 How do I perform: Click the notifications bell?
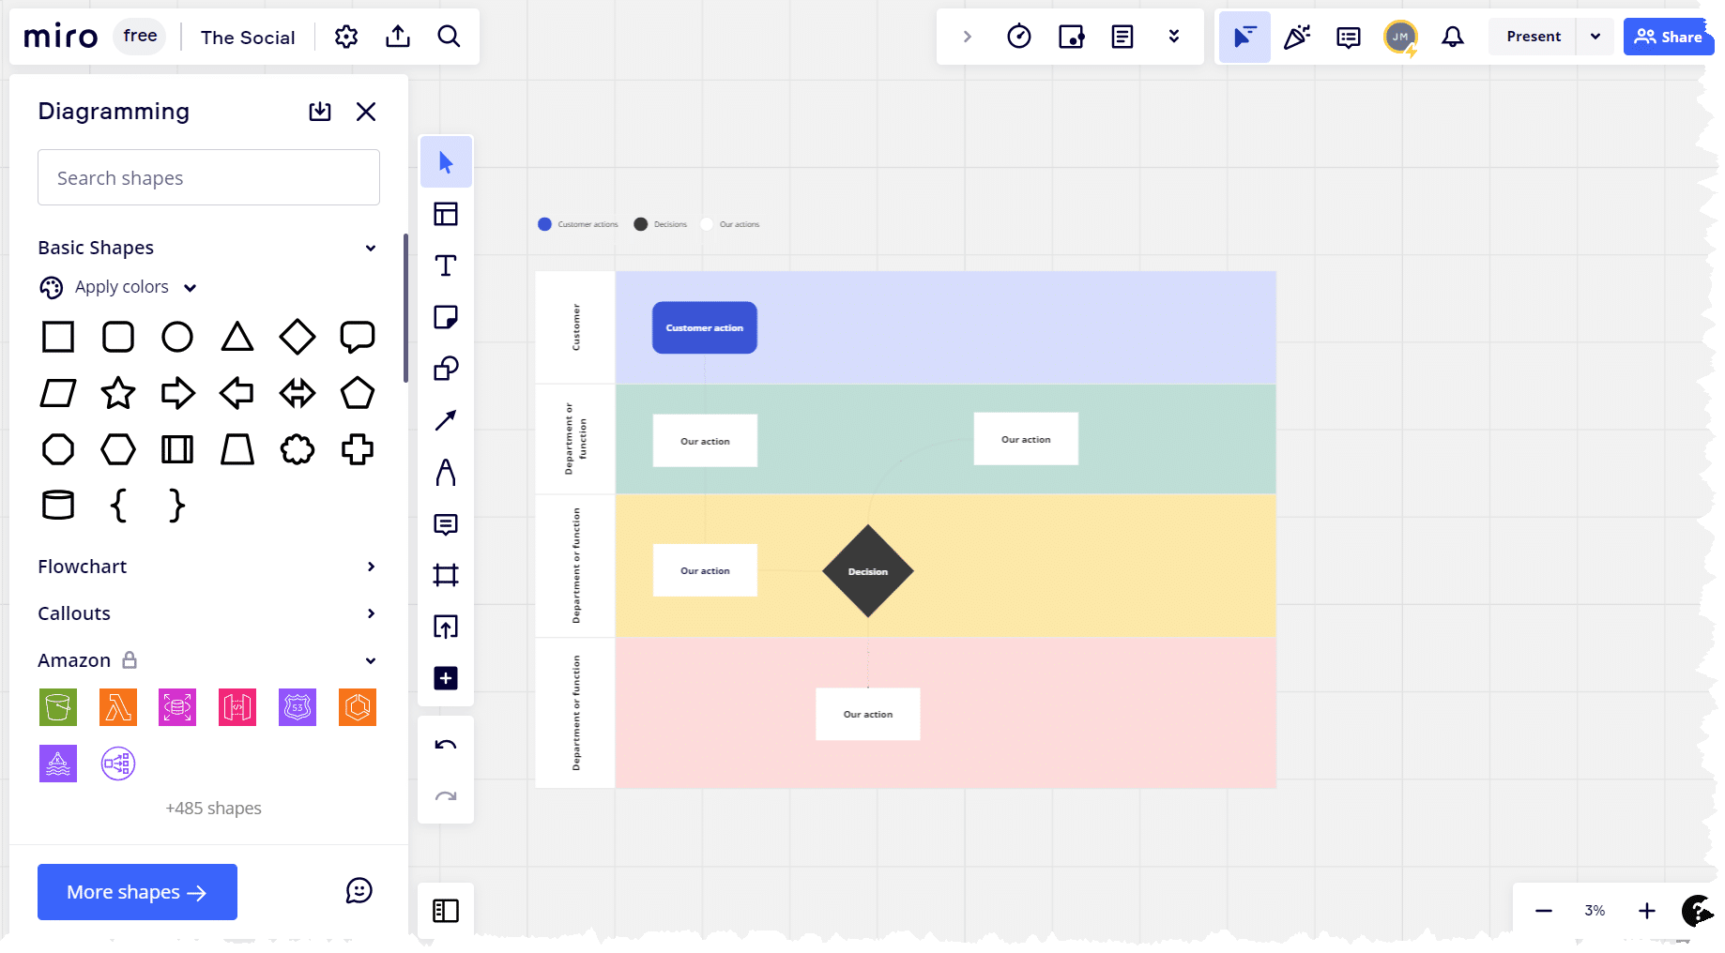point(1452,37)
